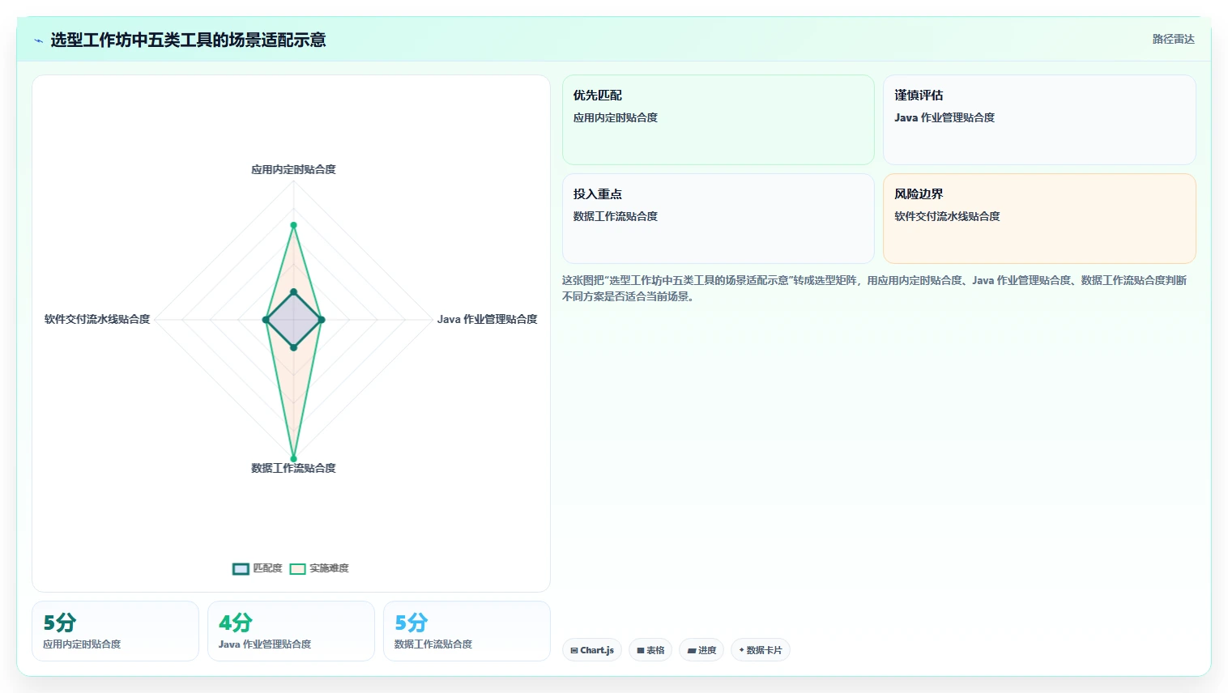This screenshot has width=1228, height=693.
Task: Select the 表格 chip
Action: point(650,650)
